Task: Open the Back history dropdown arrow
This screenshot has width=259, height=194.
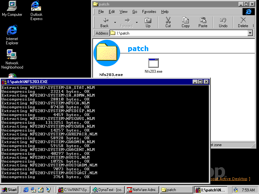Action: [115, 22]
